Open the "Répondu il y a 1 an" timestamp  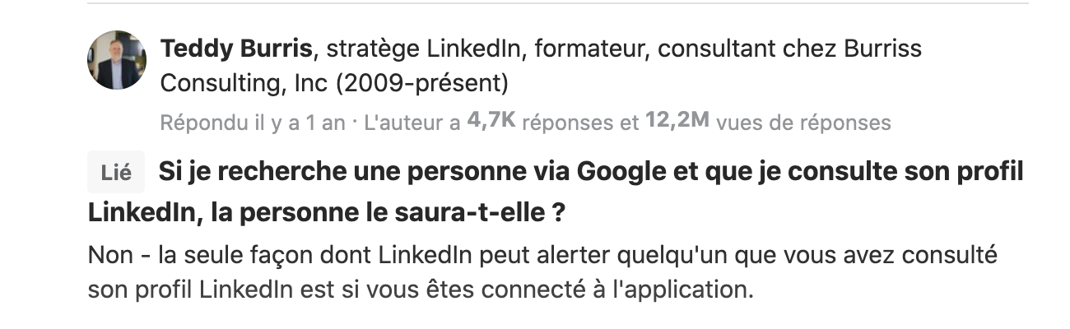click(x=253, y=123)
